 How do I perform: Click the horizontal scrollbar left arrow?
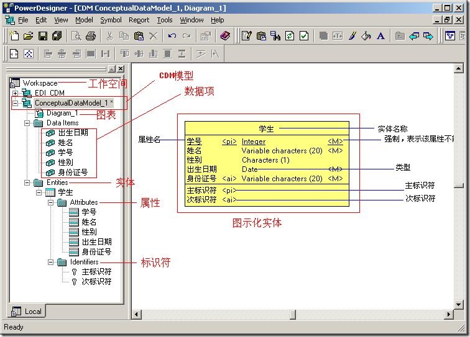[x=137, y=314]
